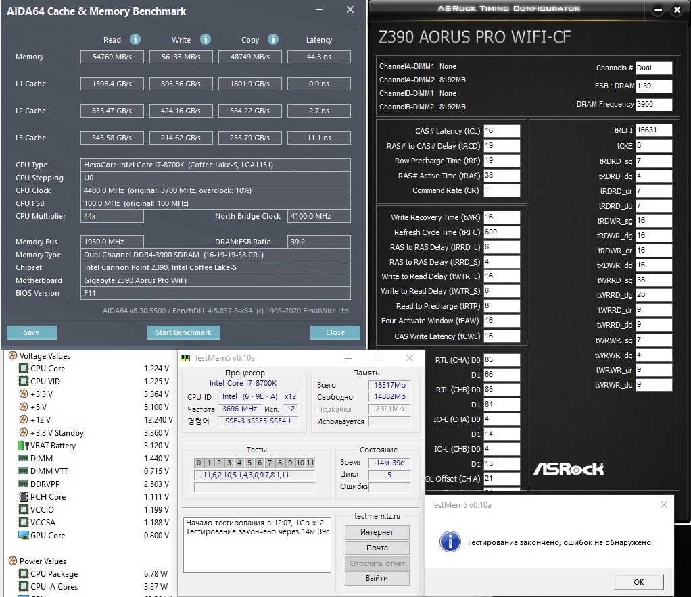Click the CPU Package power icon
The height and width of the screenshot is (597, 691).
(24, 573)
